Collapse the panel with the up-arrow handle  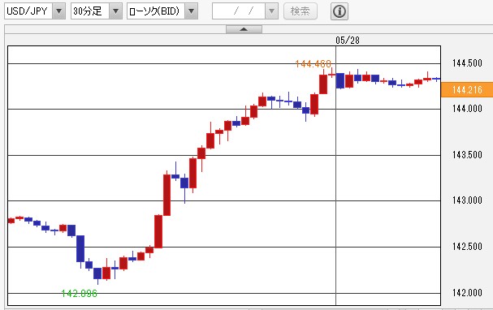(244, 29)
